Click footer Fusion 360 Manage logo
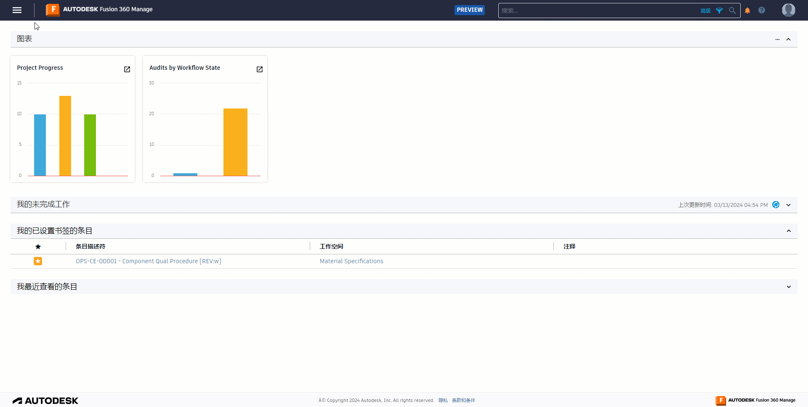This screenshot has height=407, width=808. [755, 400]
